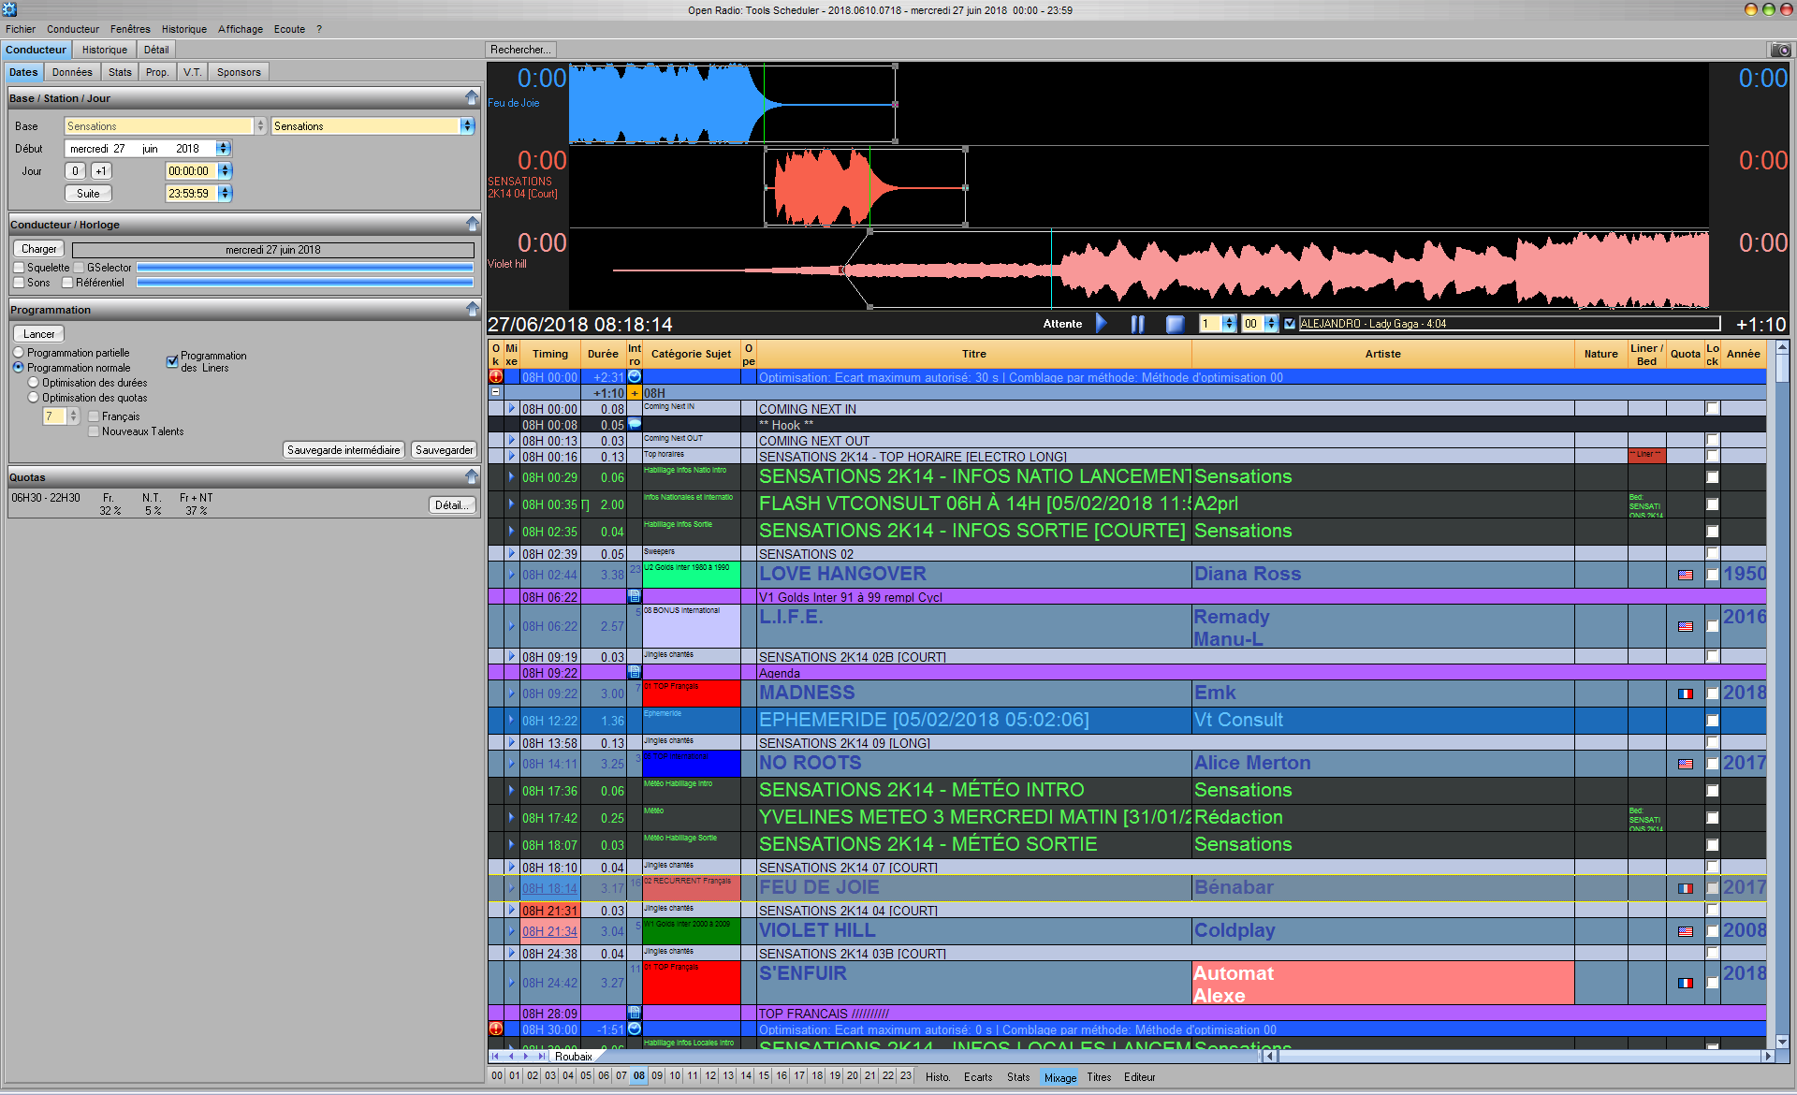This screenshot has width=1797, height=1095.
Task: Collapse the 08H block using its minus expander
Action: [x=495, y=392]
